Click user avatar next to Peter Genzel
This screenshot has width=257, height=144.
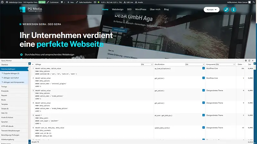[250, 2]
